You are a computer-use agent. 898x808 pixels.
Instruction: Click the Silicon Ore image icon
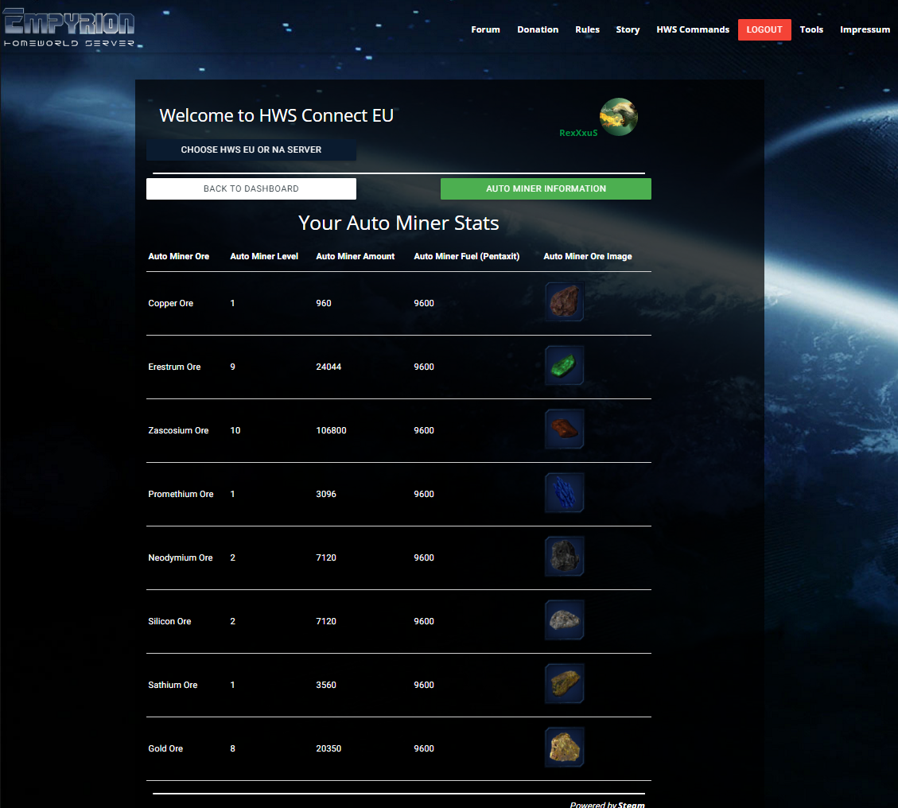pos(564,620)
